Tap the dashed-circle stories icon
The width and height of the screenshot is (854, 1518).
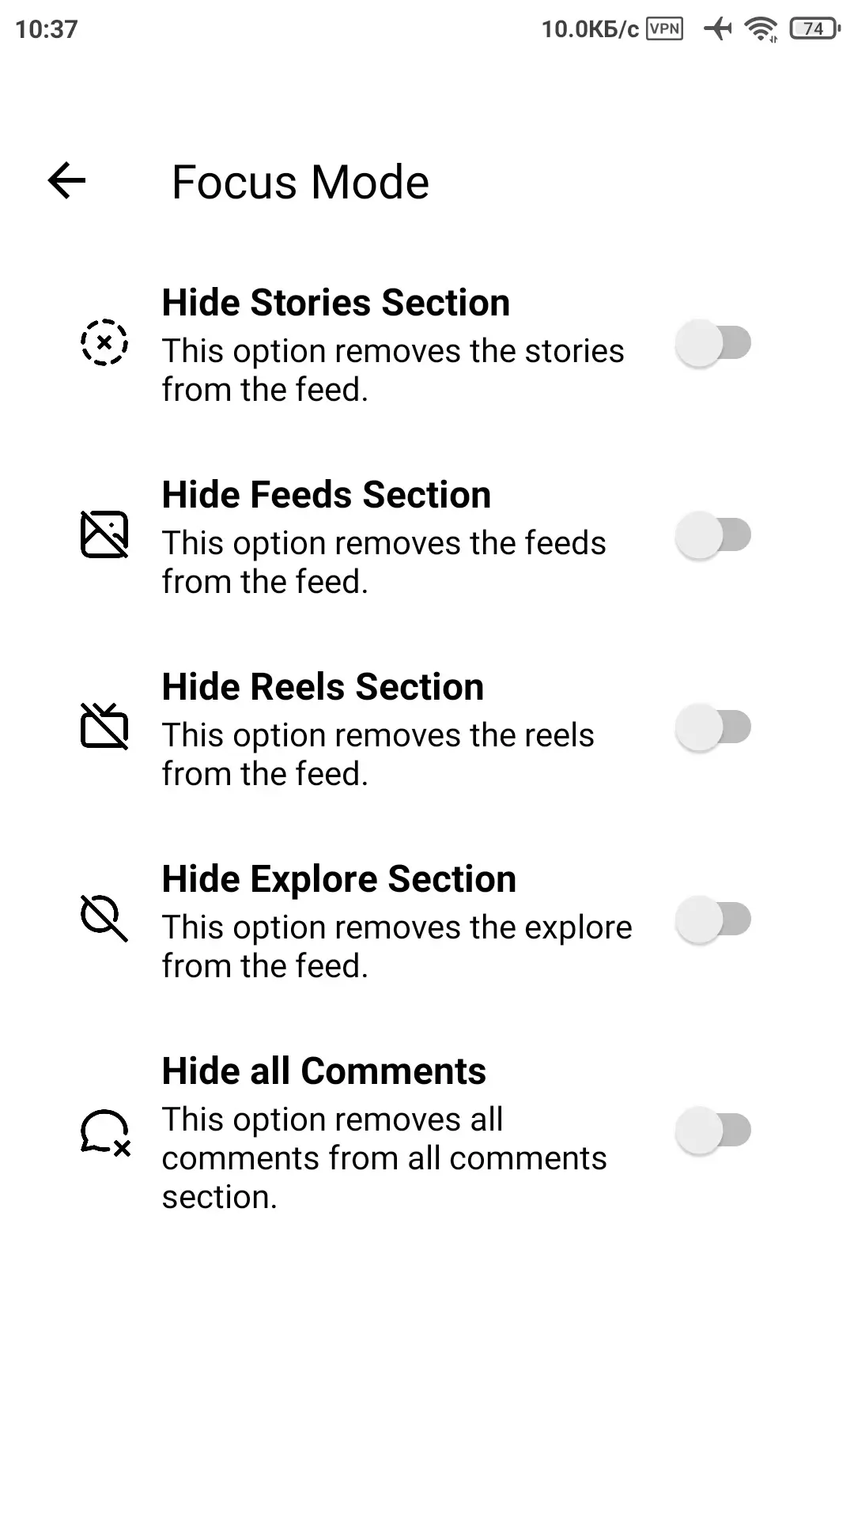[104, 343]
